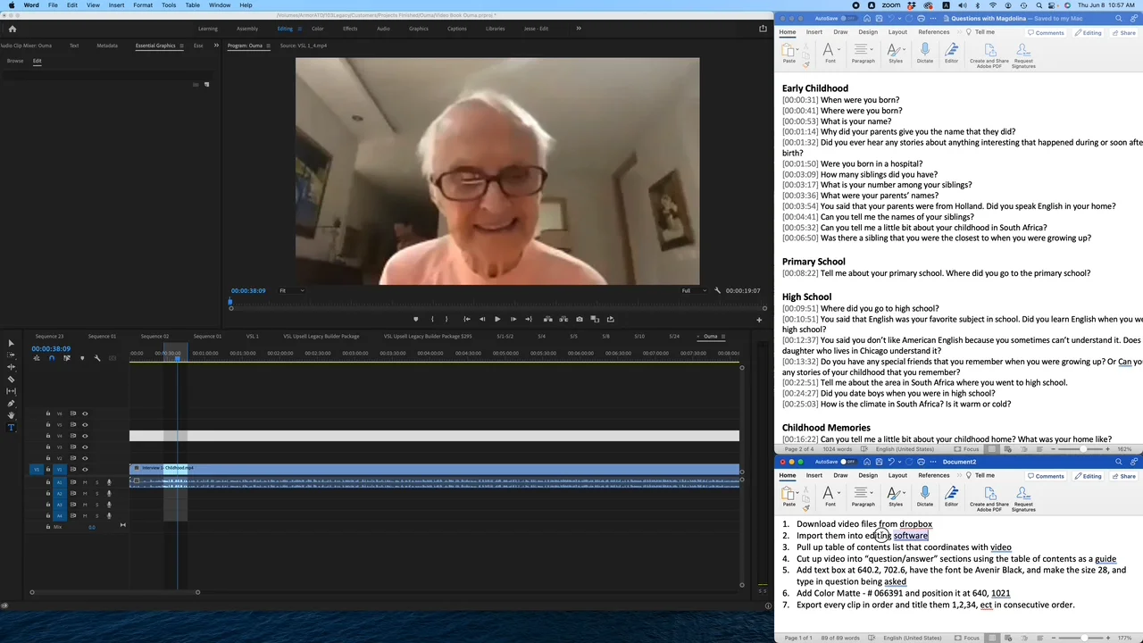The image size is (1143, 643).
Task: Open timeline display settings wrench icon
Action: [97, 358]
